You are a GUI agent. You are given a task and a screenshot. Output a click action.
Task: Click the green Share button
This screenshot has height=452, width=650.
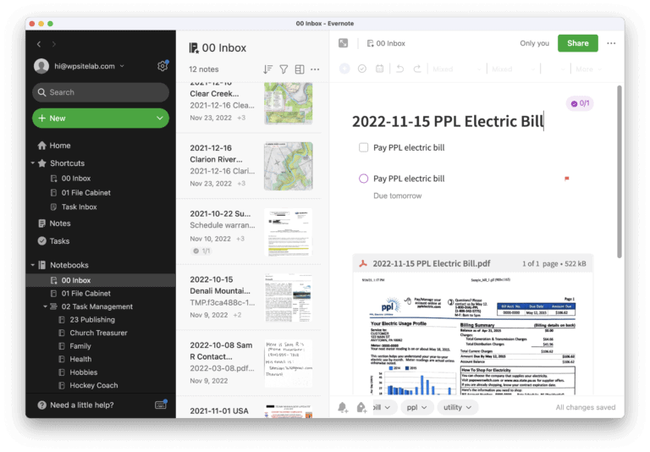coord(577,43)
